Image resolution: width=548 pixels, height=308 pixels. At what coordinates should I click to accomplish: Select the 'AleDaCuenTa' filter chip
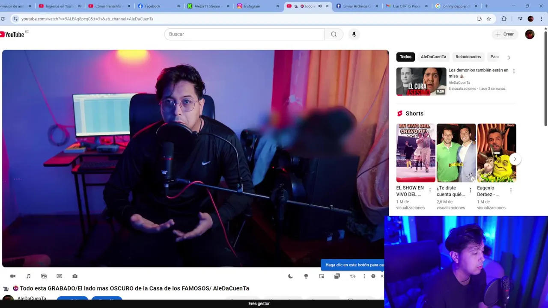coord(433,57)
